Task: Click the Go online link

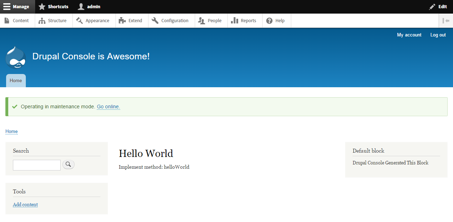Action: tap(108, 107)
